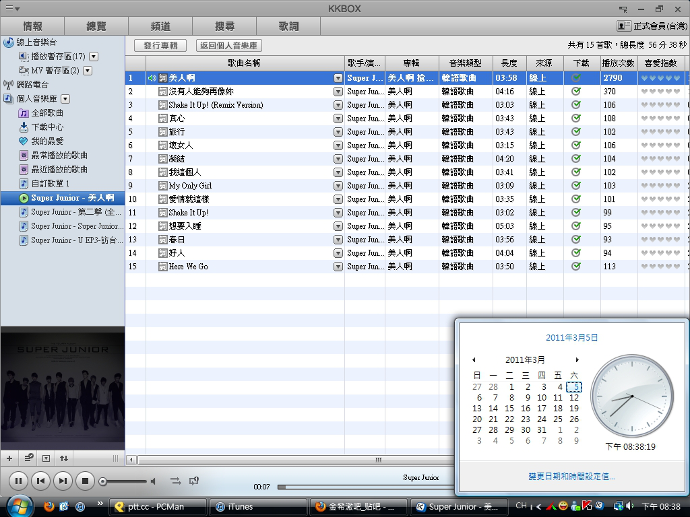Open the 個人音樂庫 dropdown arrow
690x517 pixels.
[65, 99]
